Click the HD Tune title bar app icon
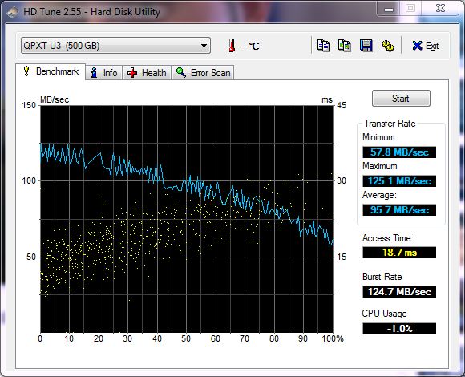The height and width of the screenshot is (377, 465). coord(13,12)
